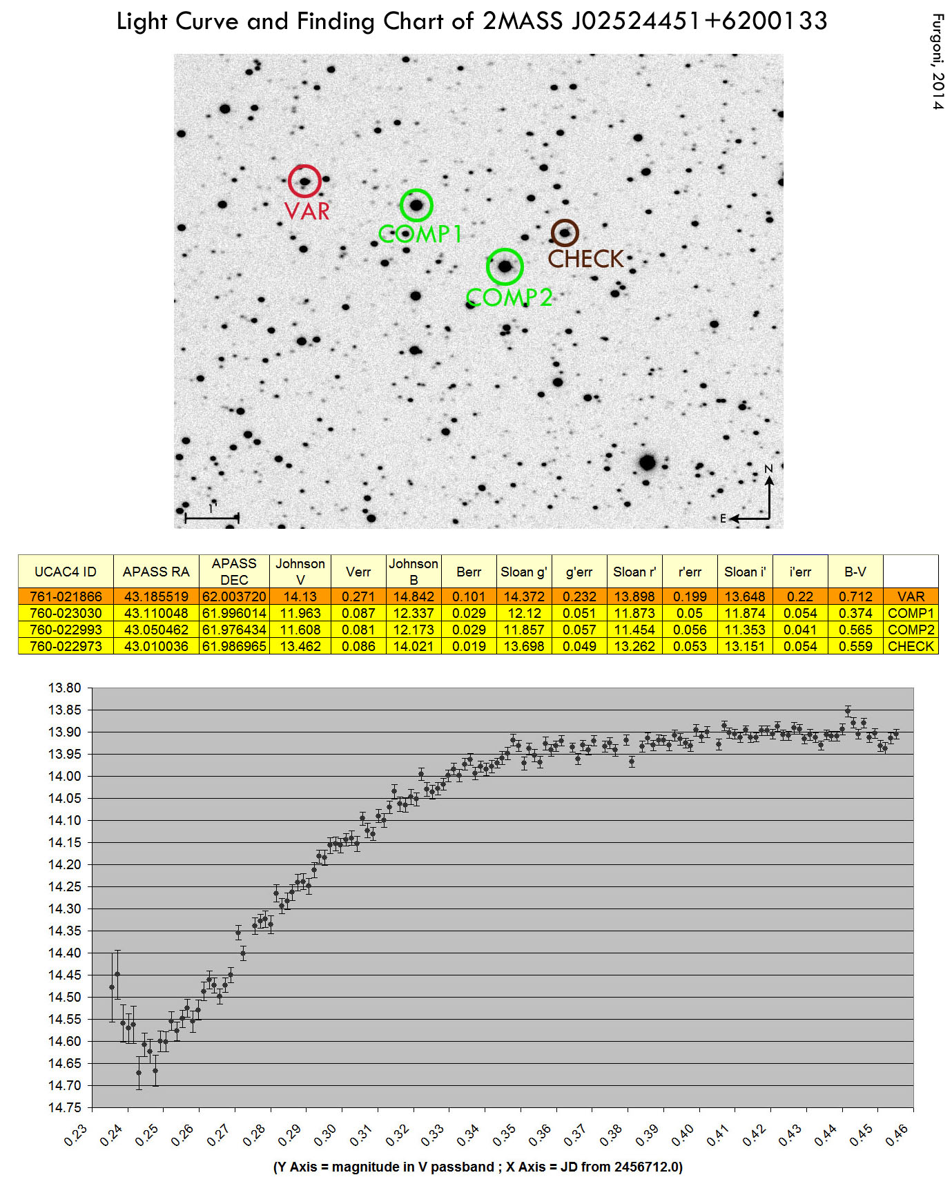Click the 1' scale bar
This screenshot has height=1195, width=952.
pyautogui.click(x=212, y=515)
